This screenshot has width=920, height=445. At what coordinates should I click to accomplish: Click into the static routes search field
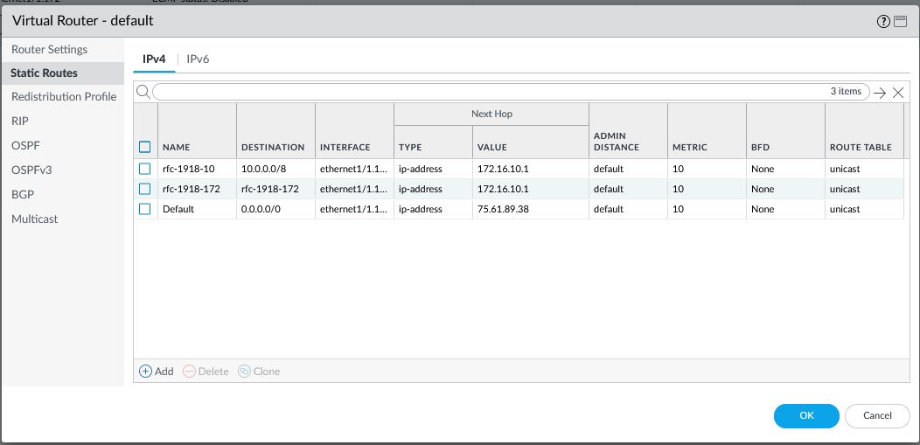point(490,92)
